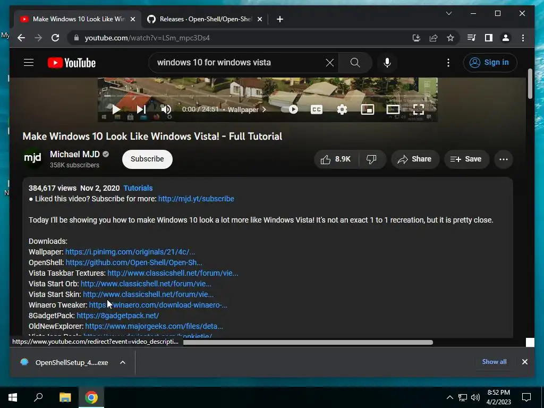Image resolution: width=544 pixels, height=408 pixels.
Task: Open the 8GadgetPack link
Action: pos(117,316)
